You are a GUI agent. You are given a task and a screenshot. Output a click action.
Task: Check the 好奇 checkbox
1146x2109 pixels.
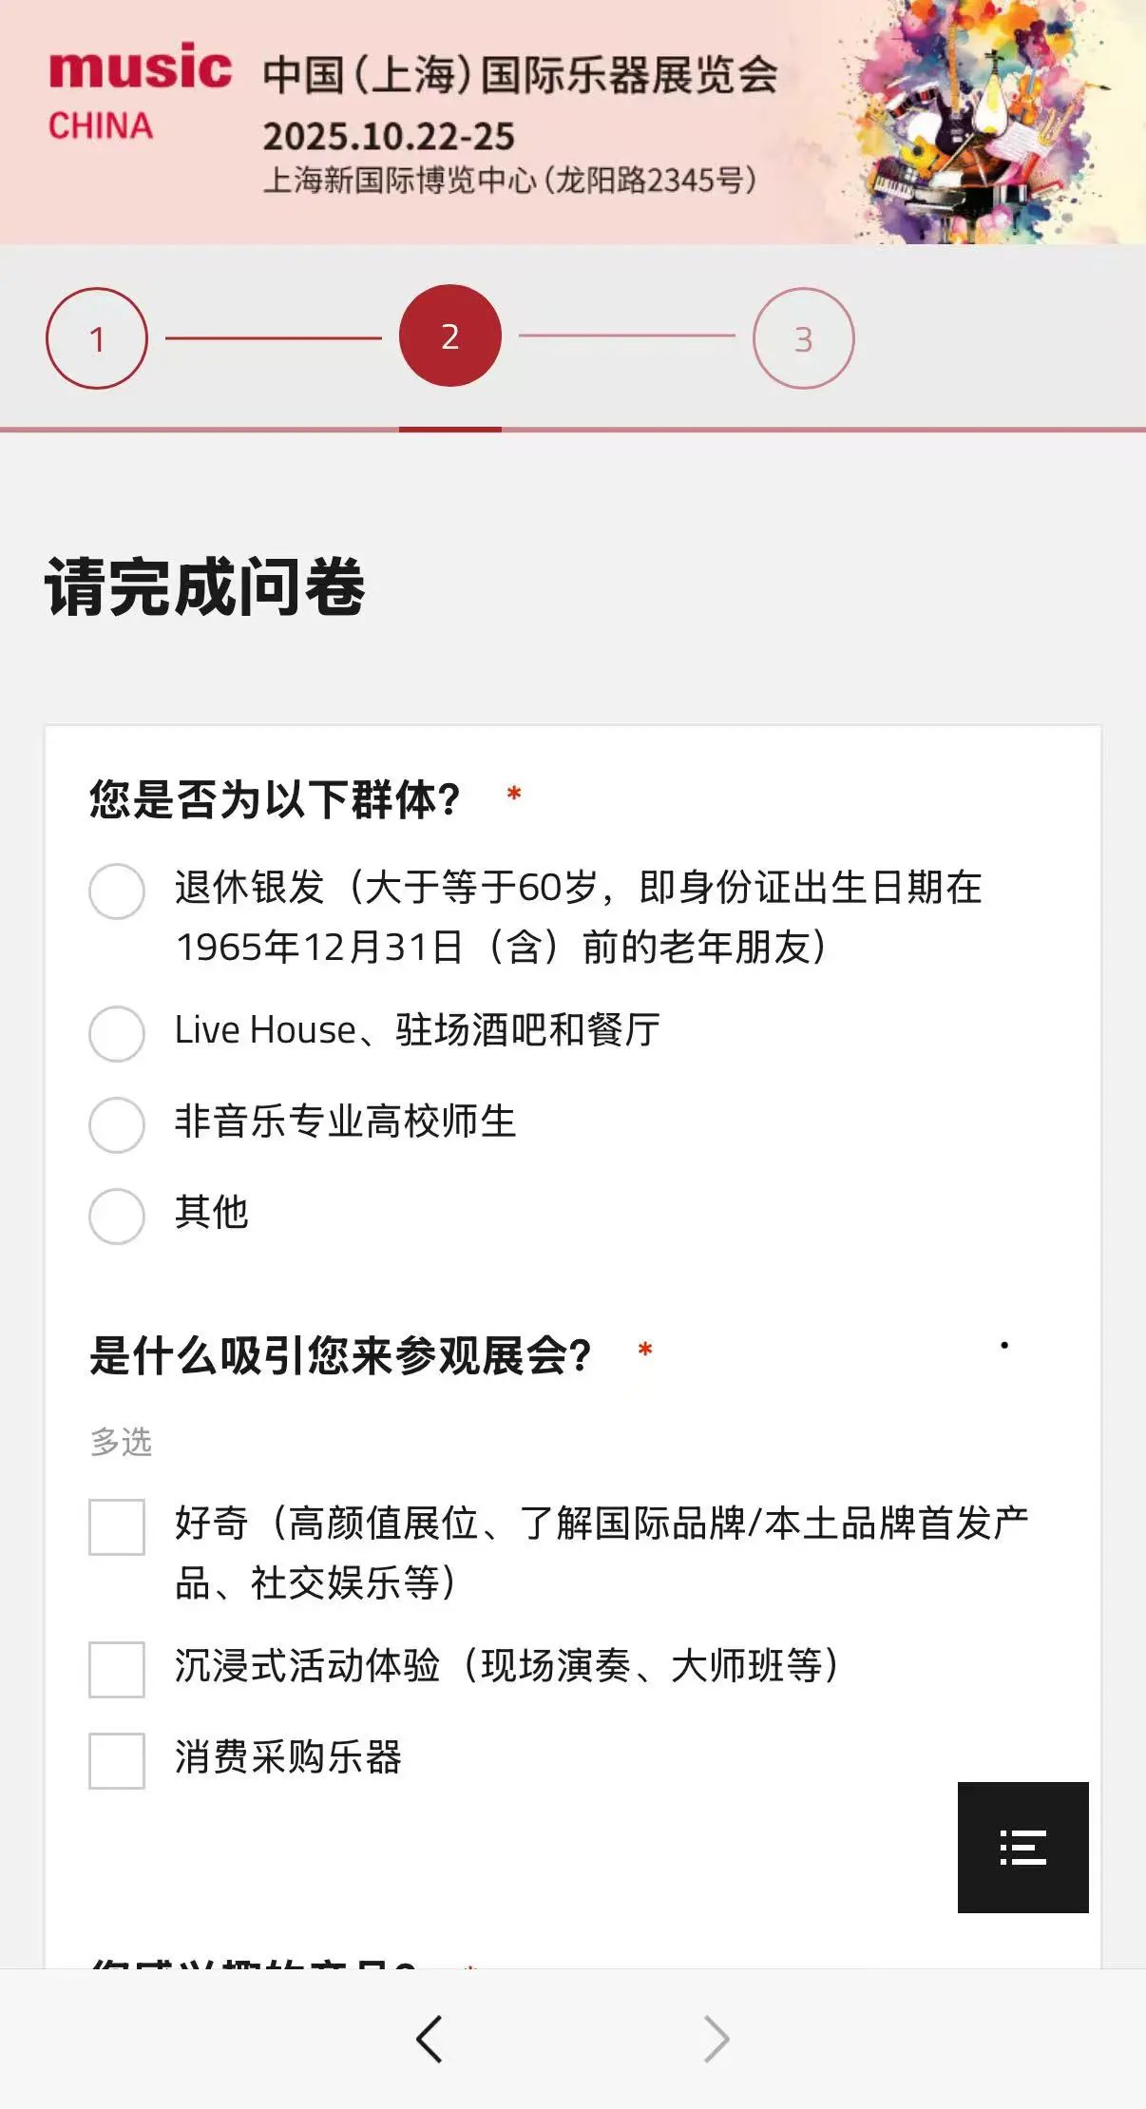click(x=117, y=1527)
